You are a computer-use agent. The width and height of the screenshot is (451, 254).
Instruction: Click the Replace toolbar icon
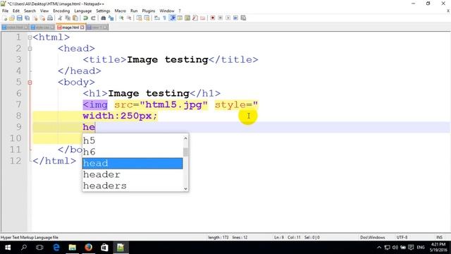111,18
